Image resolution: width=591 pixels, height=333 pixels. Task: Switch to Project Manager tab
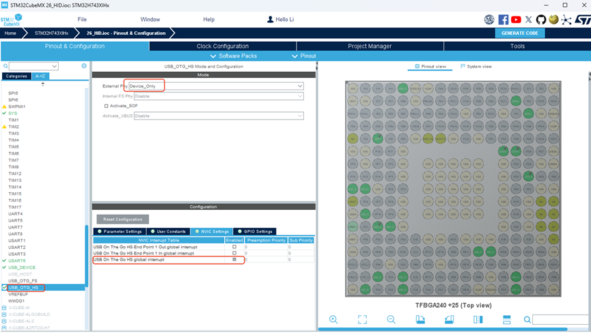tap(370, 46)
